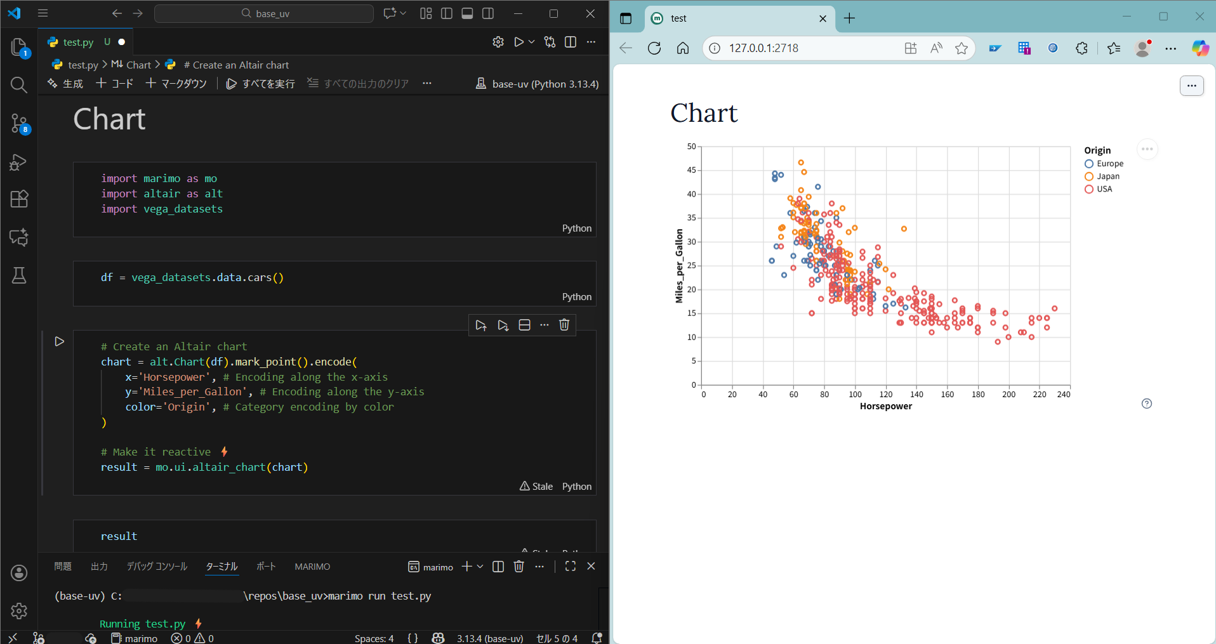This screenshot has width=1216, height=644.
Task: Click 生成 to generate a notebook cell
Action: tap(72, 83)
